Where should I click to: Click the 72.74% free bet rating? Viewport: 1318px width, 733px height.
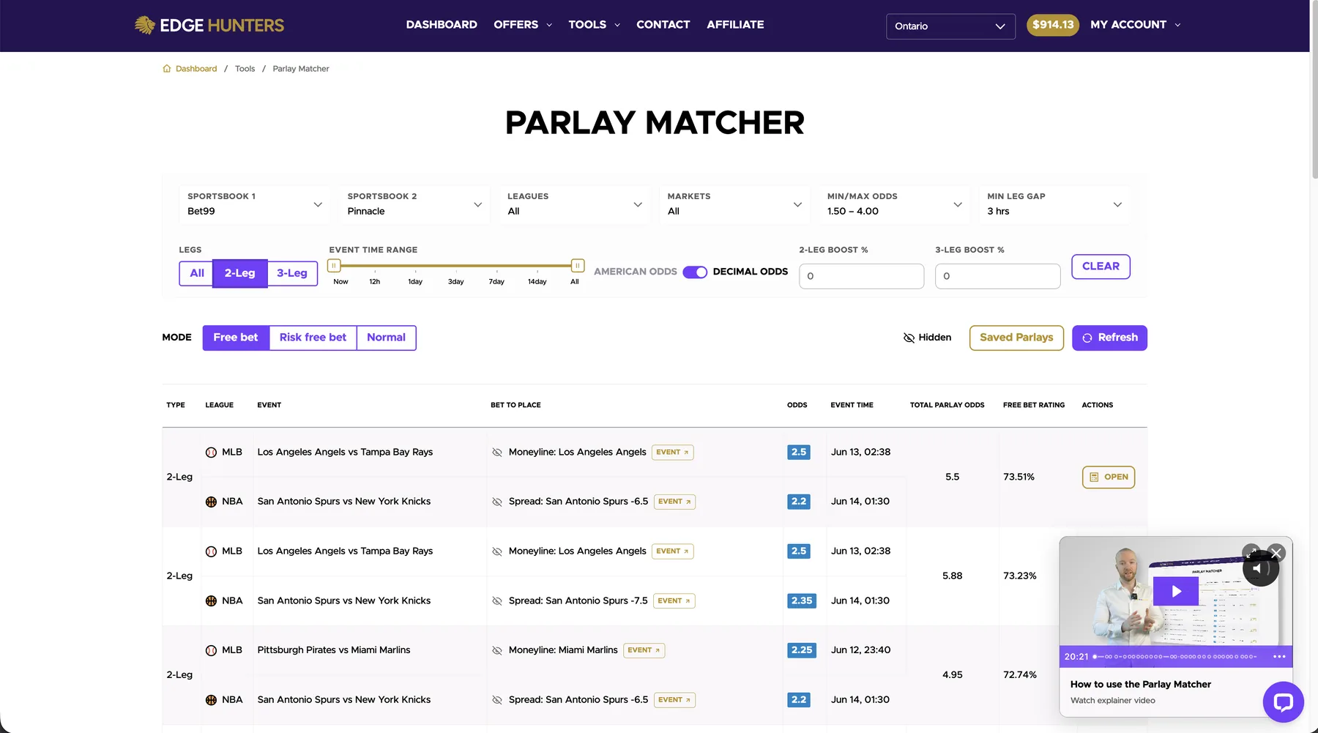1020,675
